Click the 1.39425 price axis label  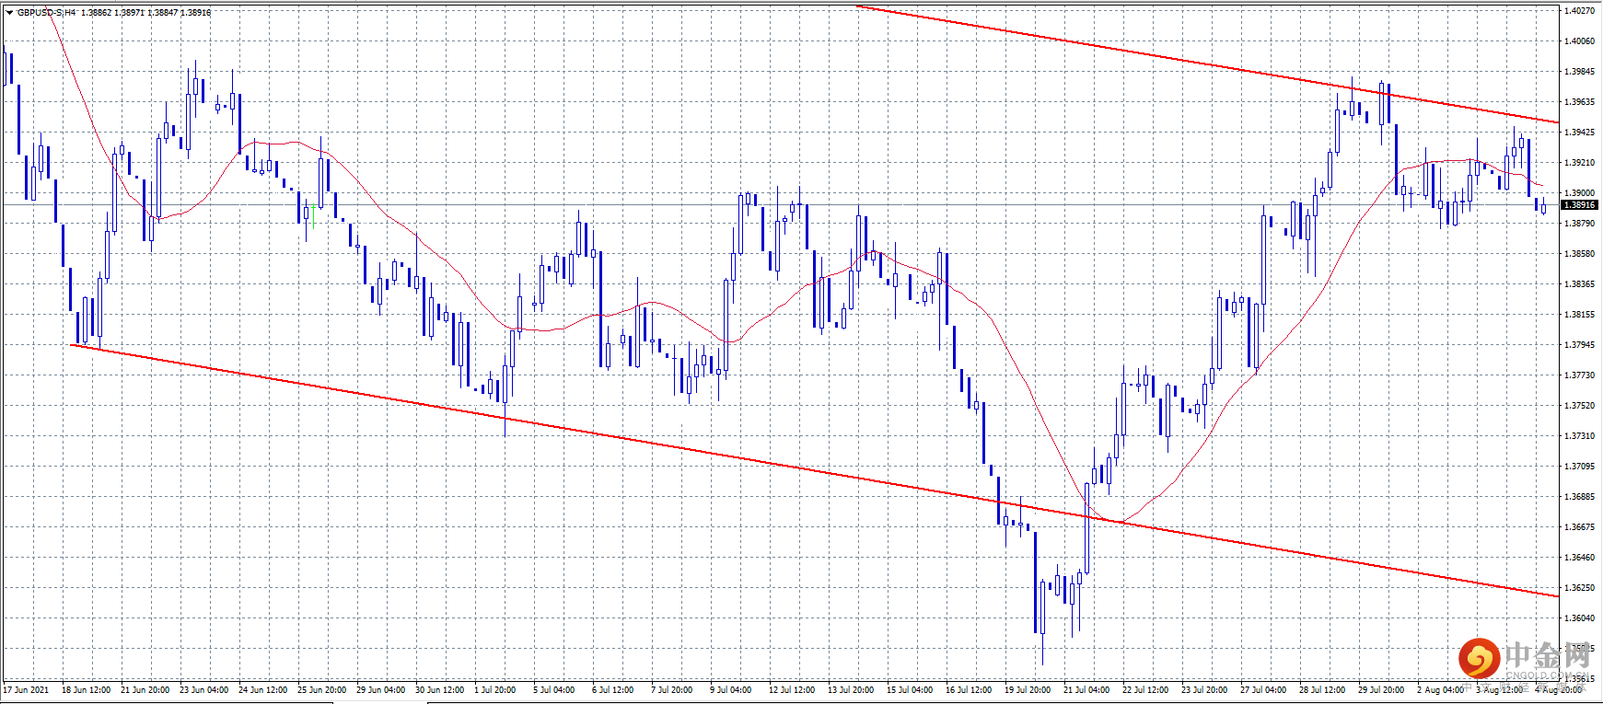point(1579,133)
